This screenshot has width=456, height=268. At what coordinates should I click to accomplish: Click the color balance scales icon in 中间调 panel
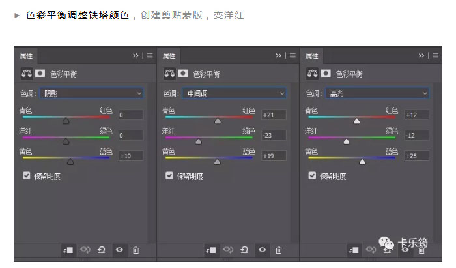(169, 74)
